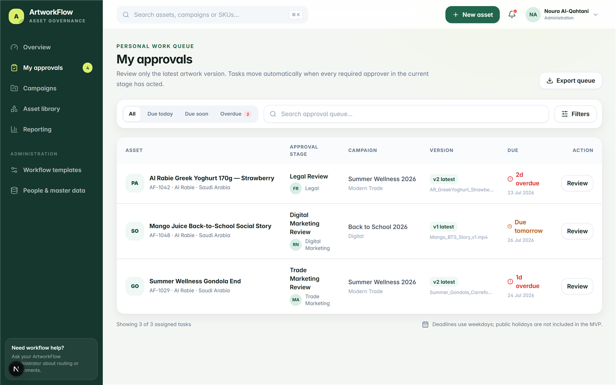Open the notifications bell
616x385 pixels.
click(x=512, y=15)
